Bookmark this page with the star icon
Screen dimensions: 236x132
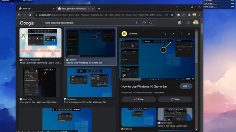point(172,15)
